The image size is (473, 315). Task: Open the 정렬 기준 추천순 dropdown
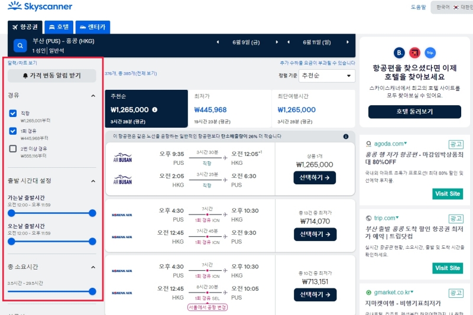[x=327, y=76]
